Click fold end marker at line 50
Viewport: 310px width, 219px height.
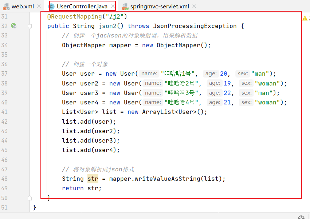(30, 198)
